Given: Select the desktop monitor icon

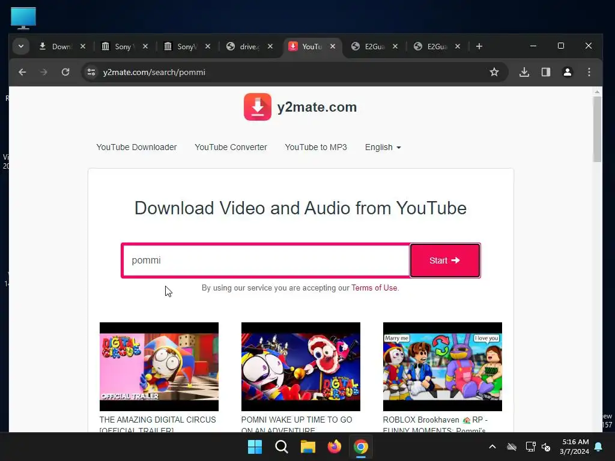Looking at the screenshot, I should [23, 18].
